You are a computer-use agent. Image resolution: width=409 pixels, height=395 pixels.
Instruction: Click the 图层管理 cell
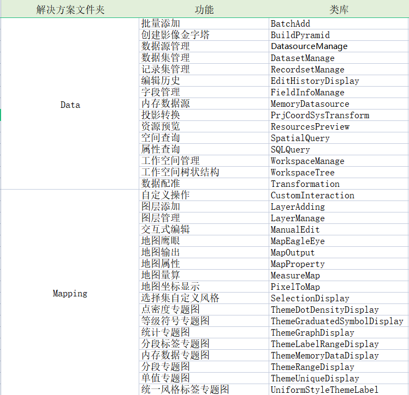click(x=204, y=218)
